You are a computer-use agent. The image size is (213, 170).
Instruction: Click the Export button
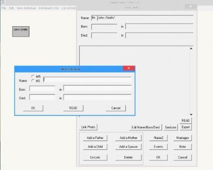click(x=186, y=127)
